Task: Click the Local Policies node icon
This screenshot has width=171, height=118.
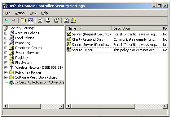Action: click(x=11, y=38)
